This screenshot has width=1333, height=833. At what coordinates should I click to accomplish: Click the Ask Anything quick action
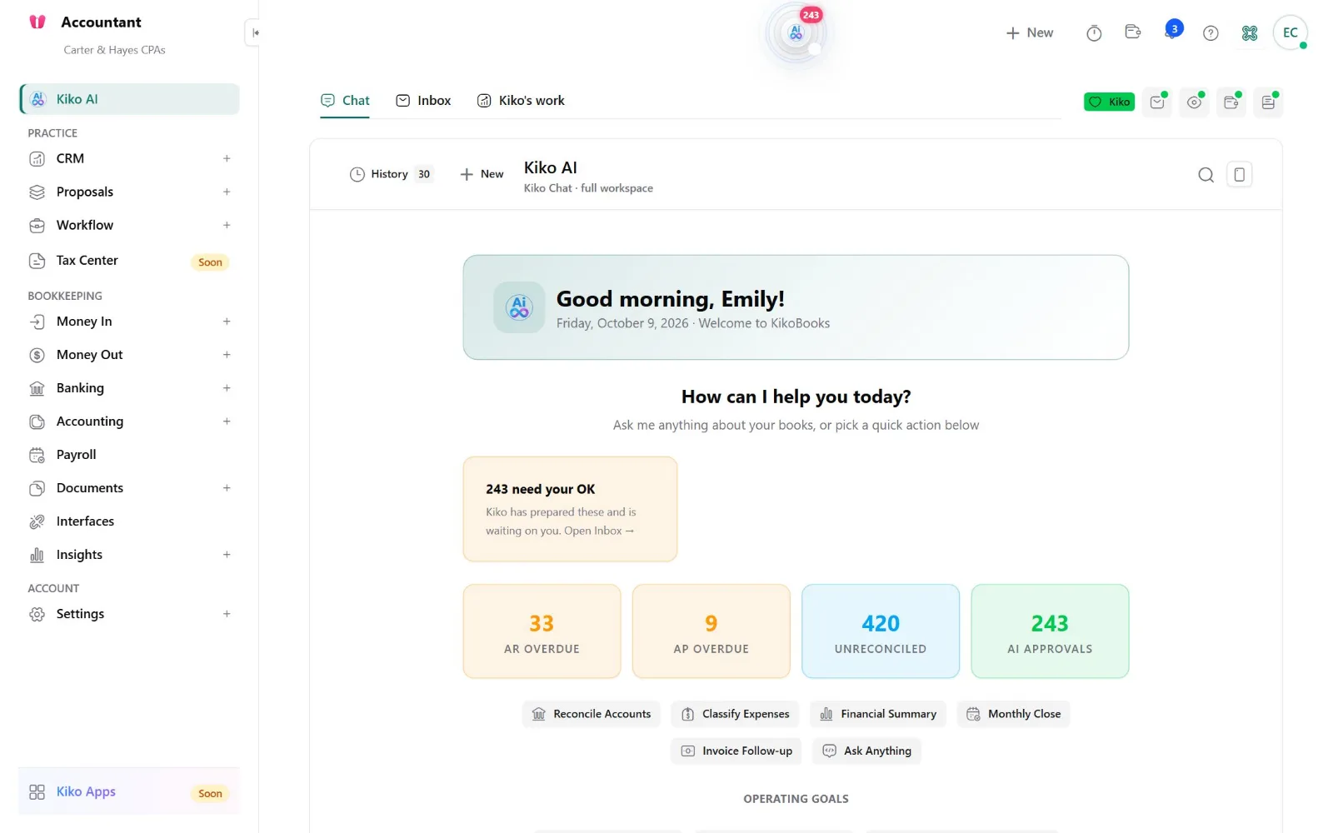click(866, 751)
